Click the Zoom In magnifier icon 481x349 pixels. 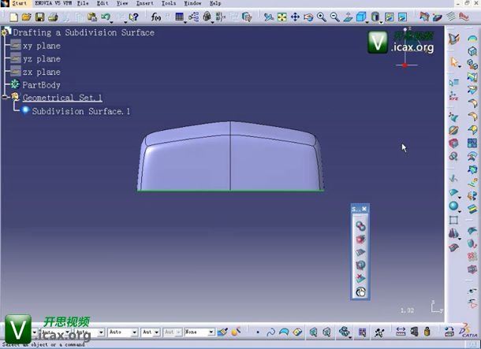(x=322, y=17)
